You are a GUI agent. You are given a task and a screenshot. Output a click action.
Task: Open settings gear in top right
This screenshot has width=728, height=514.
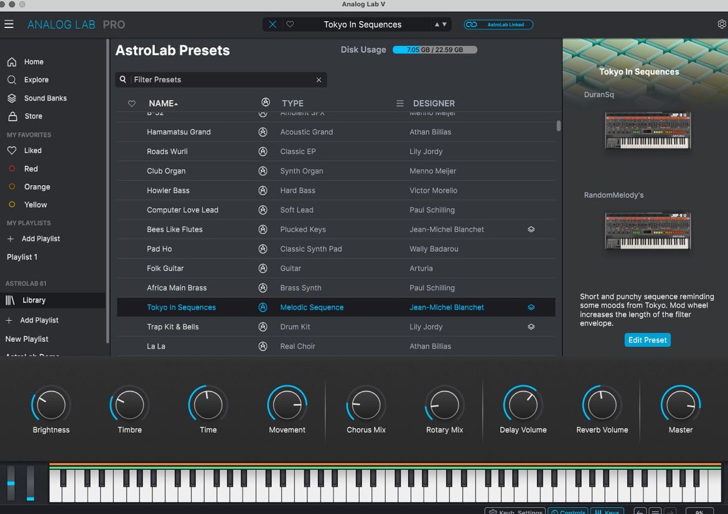pyautogui.click(x=722, y=24)
